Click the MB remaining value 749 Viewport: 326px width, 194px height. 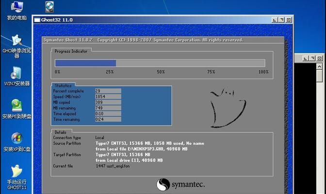coord(108,108)
